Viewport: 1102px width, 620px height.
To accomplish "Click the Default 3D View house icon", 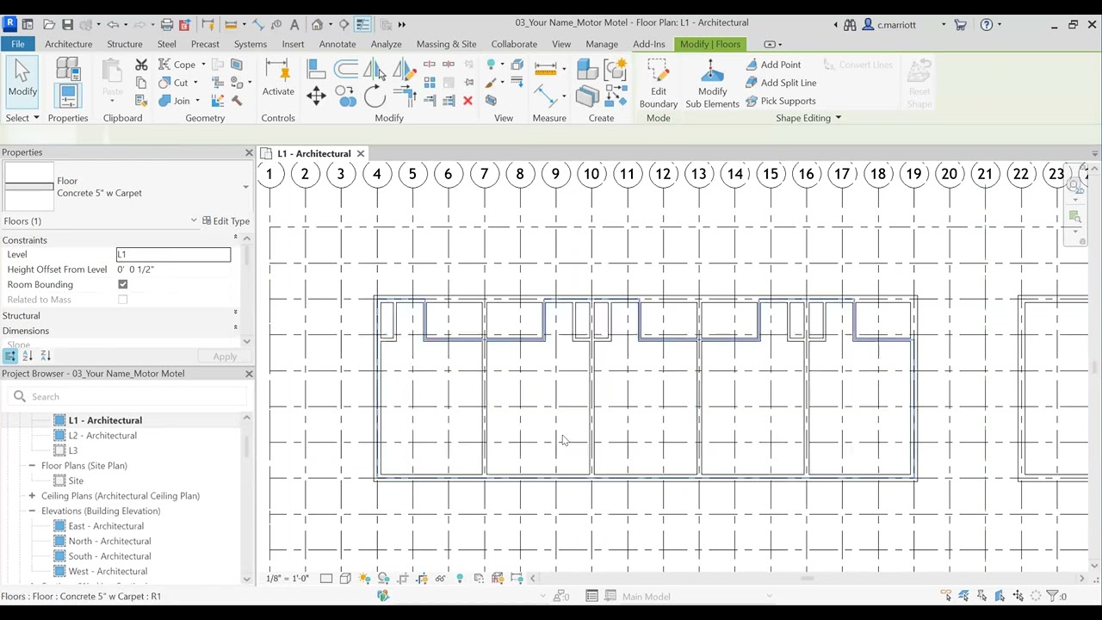I will 317,24.
